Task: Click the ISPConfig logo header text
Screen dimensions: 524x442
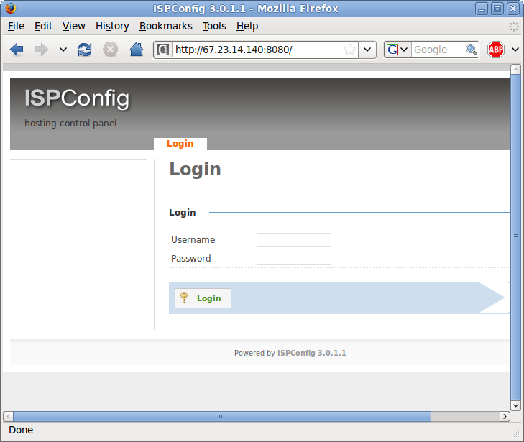Action: pos(77,98)
